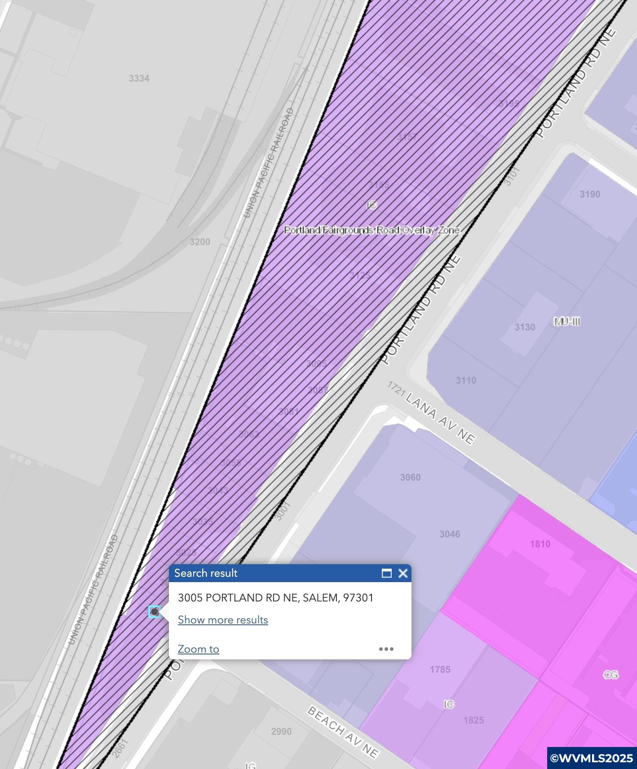Screen dimensions: 637x769
Task: Select parcel 3130 in MU-III zone
Action: (525, 327)
